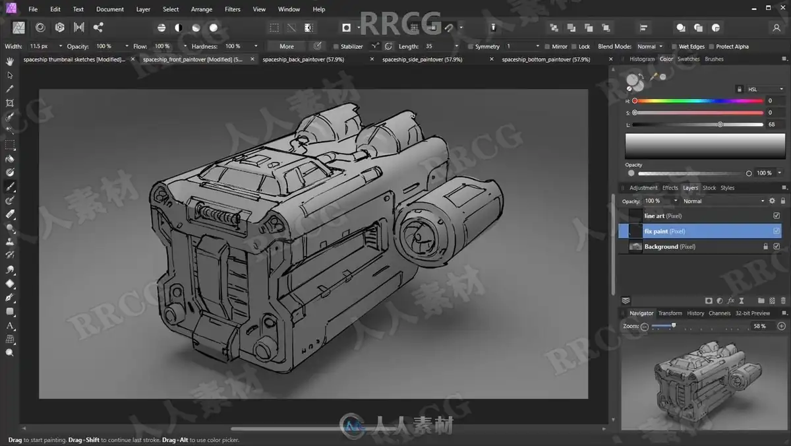Hide the Background layer
This screenshot has width=791, height=446.
(776, 246)
